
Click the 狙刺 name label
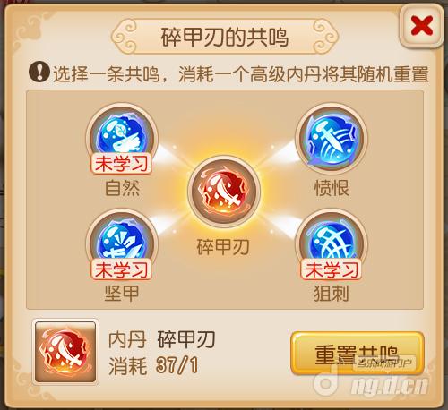[332, 294]
